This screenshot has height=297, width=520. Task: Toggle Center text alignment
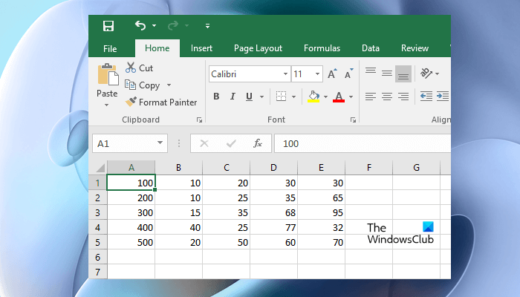tap(386, 97)
